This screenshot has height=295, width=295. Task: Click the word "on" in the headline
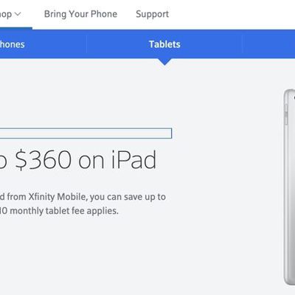[91, 162]
